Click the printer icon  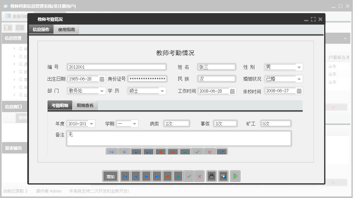211,177
